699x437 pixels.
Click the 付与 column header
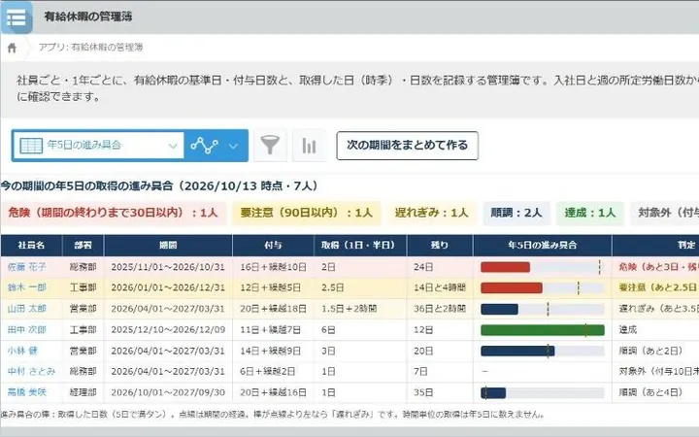coord(273,246)
